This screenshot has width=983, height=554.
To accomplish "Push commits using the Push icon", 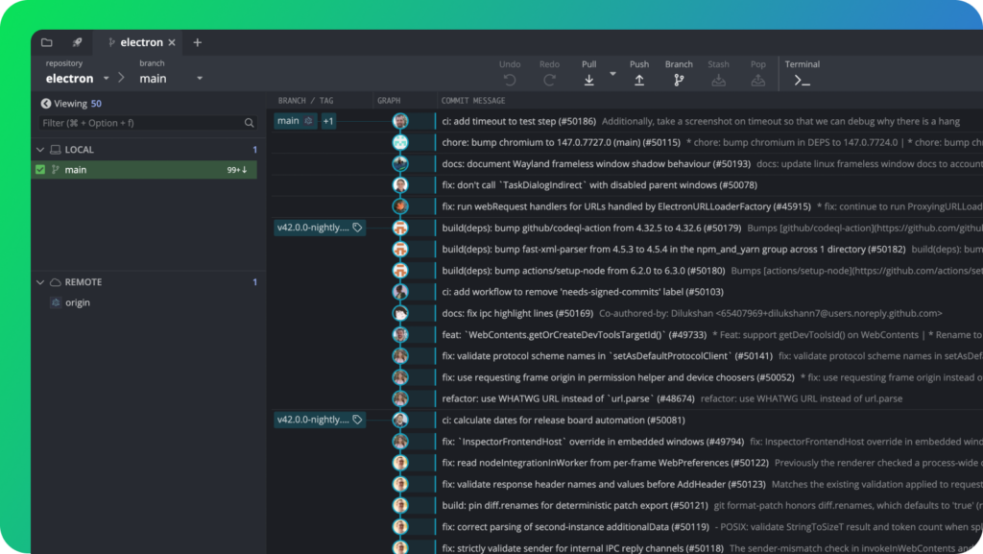I will [x=639, y=81].
